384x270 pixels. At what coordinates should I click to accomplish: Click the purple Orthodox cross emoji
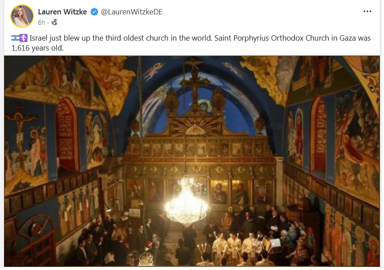pyautogui.click(x=23, y=38)
